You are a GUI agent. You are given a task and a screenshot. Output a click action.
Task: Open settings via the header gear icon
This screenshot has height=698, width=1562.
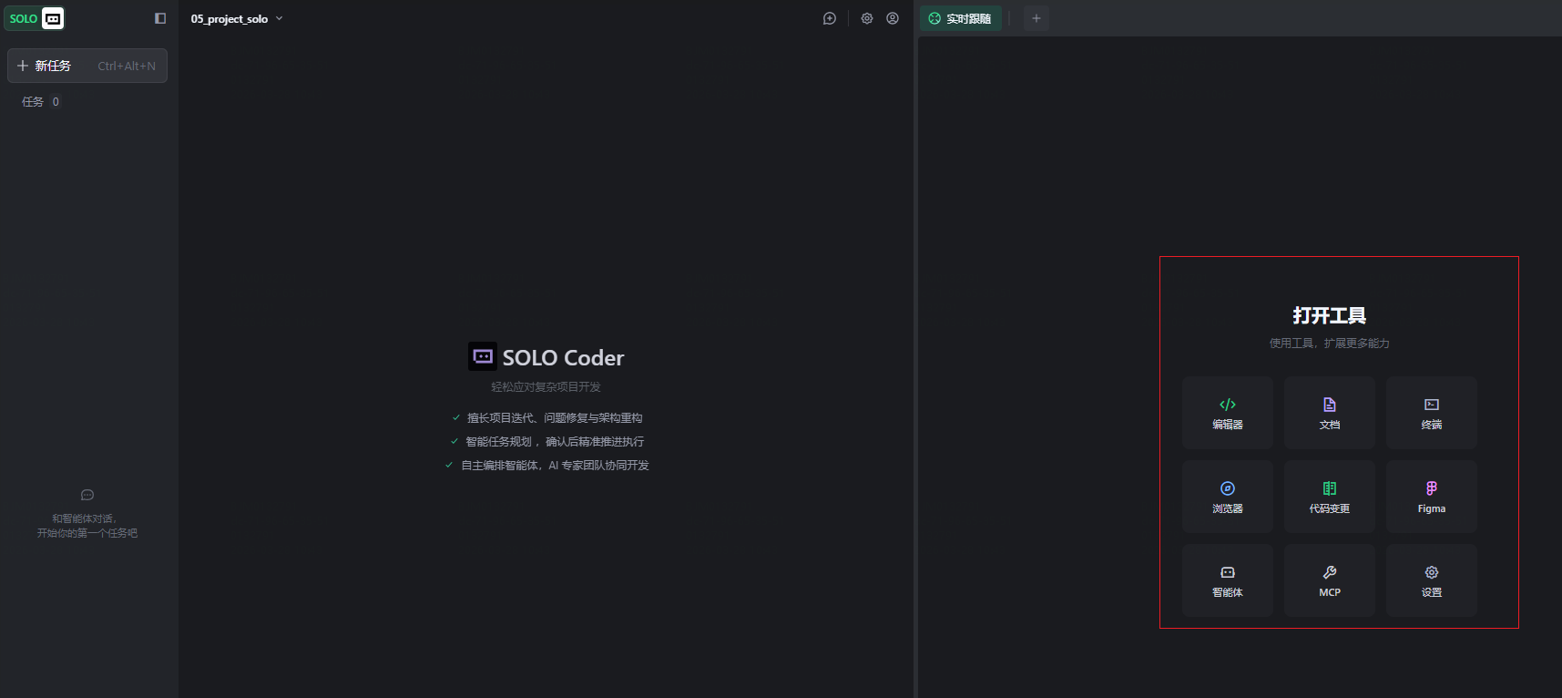pyautogui.click(x=867, y=18)
